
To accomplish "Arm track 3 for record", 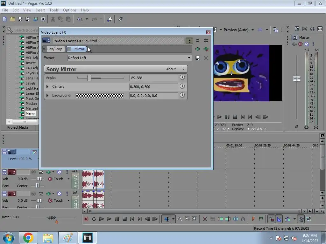I will (x=33, y=193).
